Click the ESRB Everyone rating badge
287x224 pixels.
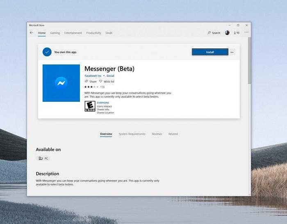(x=89, y=107)
